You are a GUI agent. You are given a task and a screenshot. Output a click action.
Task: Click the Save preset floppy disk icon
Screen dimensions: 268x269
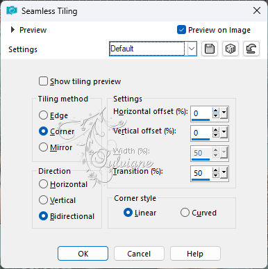[x=210, y=49]
